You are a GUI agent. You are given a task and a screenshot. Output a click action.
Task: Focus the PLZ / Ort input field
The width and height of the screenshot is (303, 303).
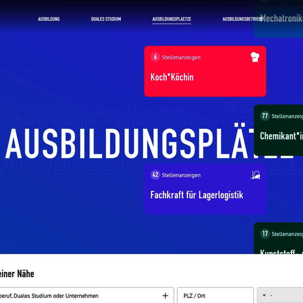tap(216, 295)
